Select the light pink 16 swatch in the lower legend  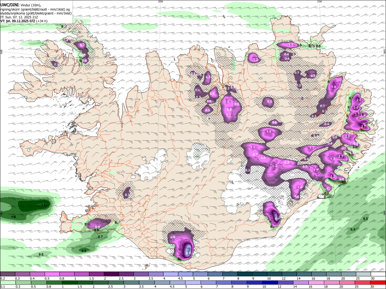tap(317, 282)
